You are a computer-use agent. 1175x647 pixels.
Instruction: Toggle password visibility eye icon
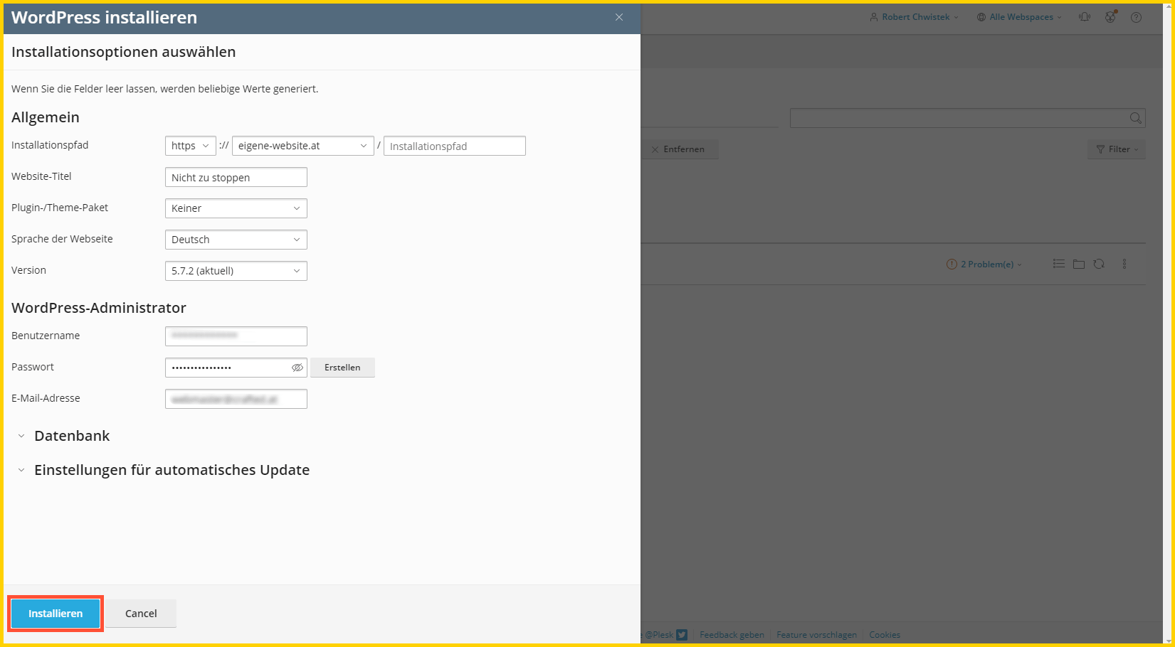coord(297,368)
